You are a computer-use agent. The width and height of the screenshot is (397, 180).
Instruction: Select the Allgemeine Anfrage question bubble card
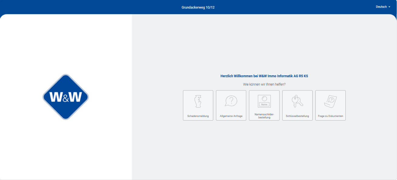231,105
